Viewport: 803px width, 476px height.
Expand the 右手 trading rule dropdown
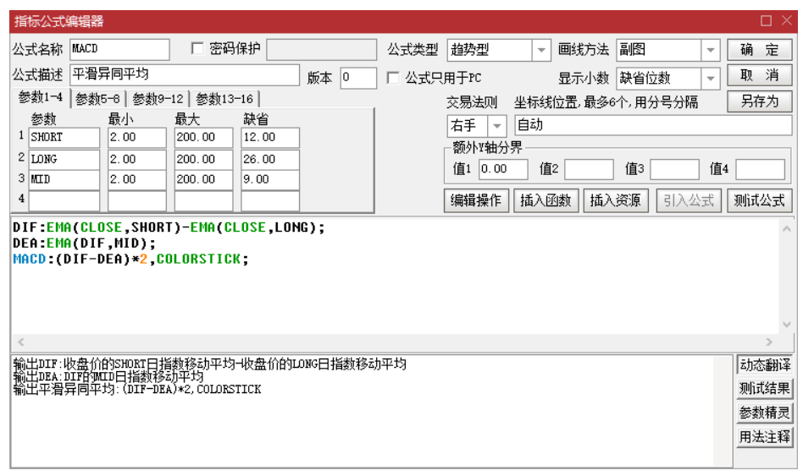497,126
